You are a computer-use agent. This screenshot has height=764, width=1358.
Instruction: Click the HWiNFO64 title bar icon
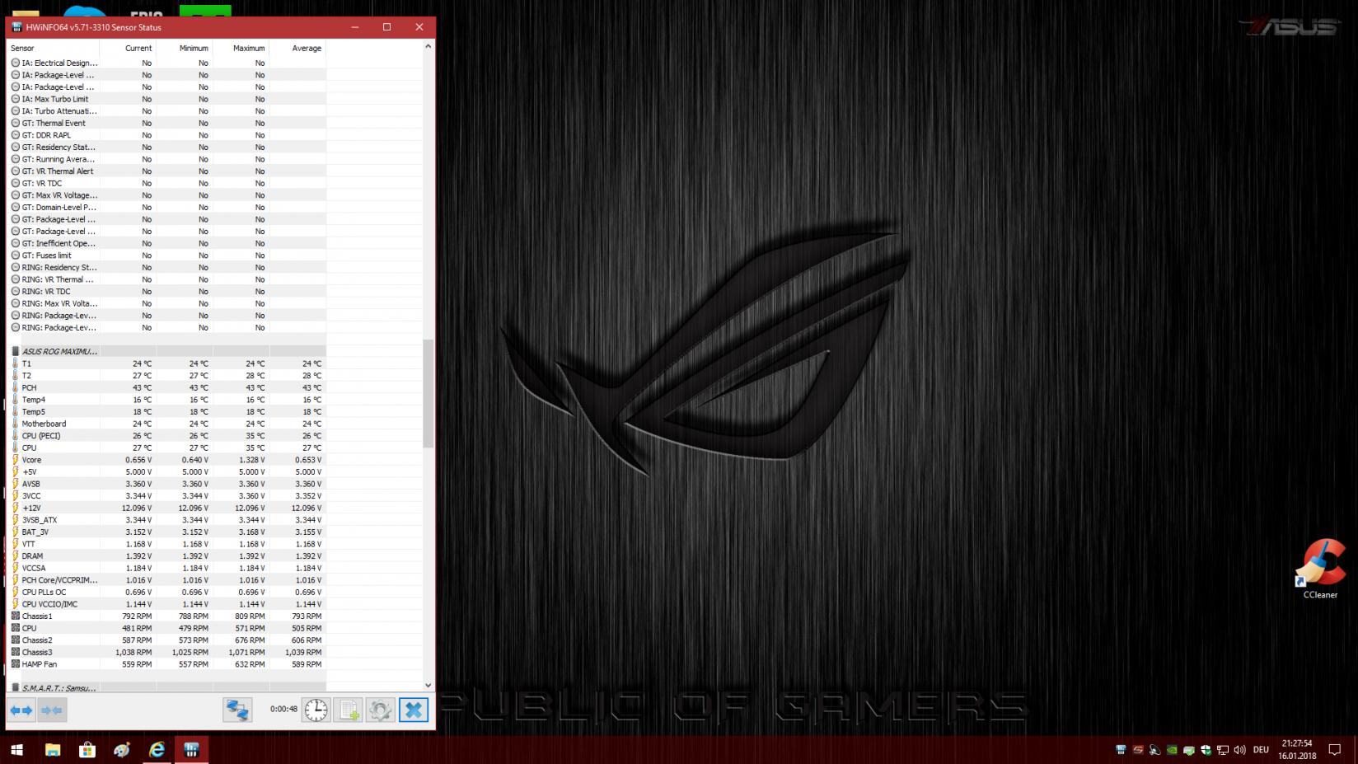[16, 27]
